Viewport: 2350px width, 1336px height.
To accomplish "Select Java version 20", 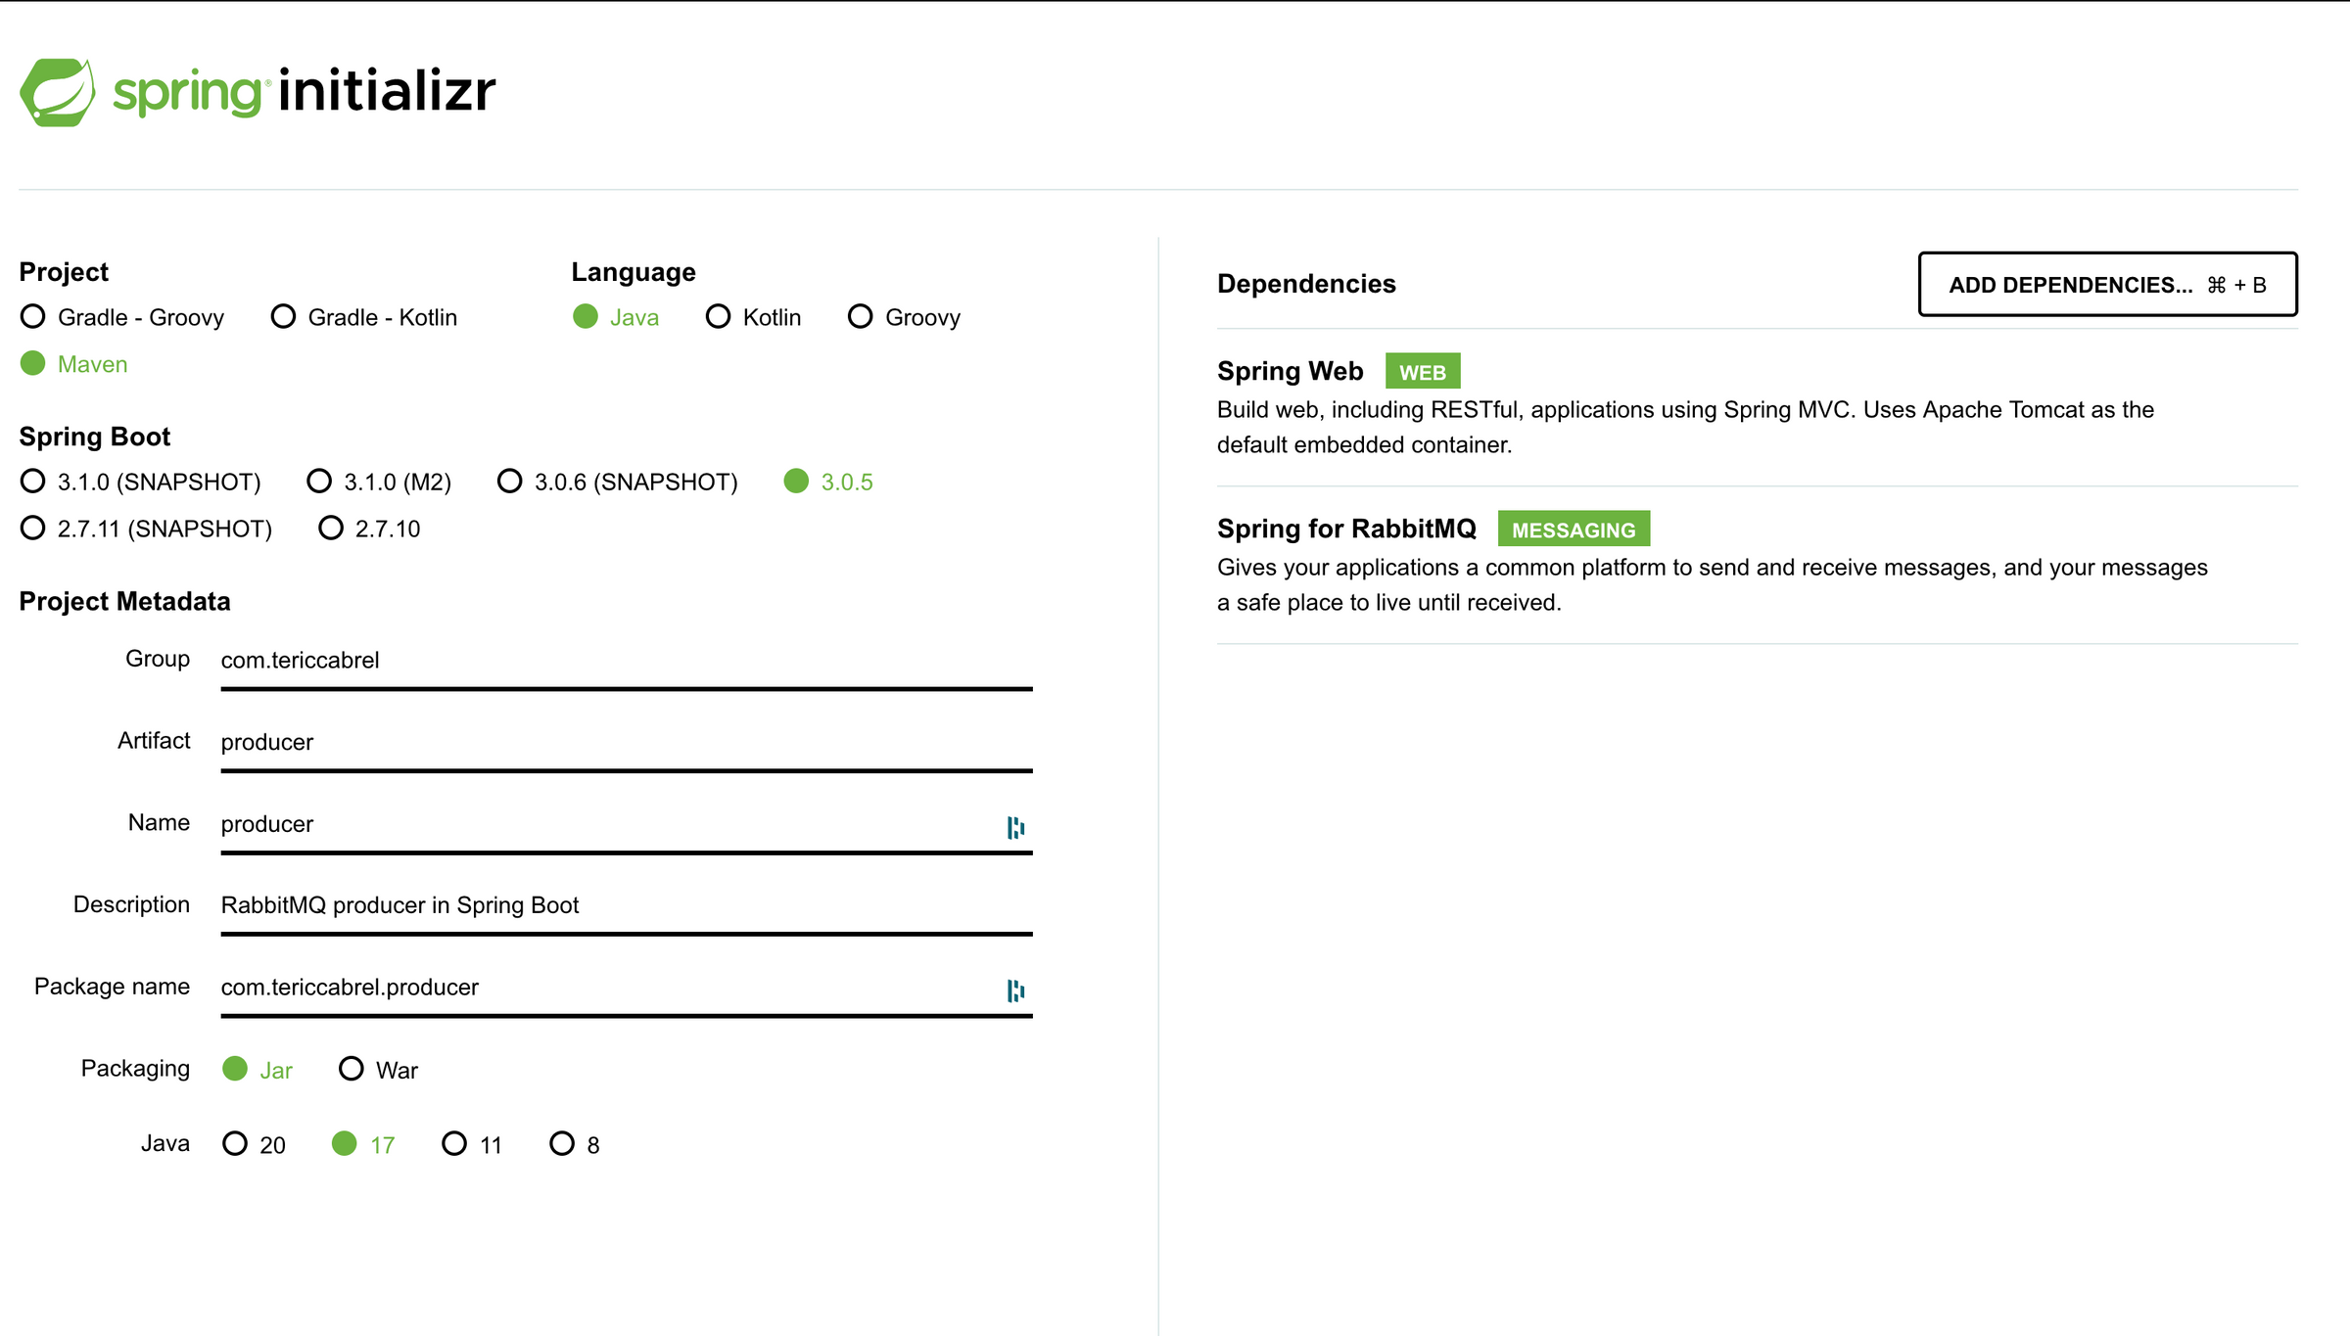I will (x=235, y=1144).
